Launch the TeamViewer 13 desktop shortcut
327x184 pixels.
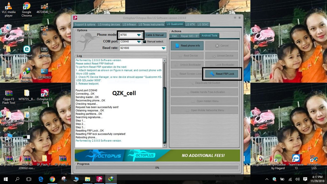pos(296,162)
